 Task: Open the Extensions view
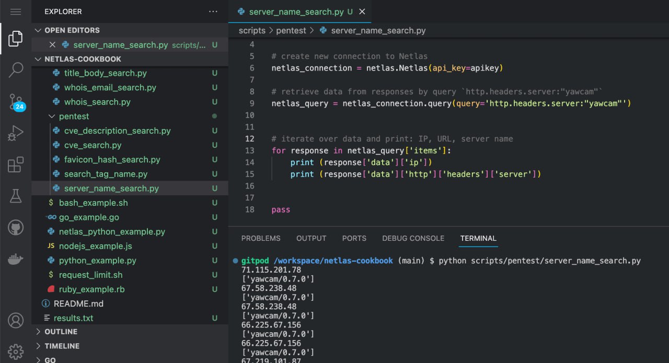(x=16, y=165)
